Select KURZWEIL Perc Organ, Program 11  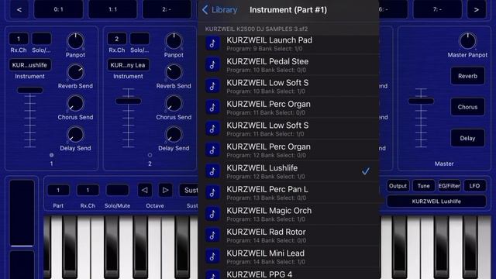tap(288, 108)
